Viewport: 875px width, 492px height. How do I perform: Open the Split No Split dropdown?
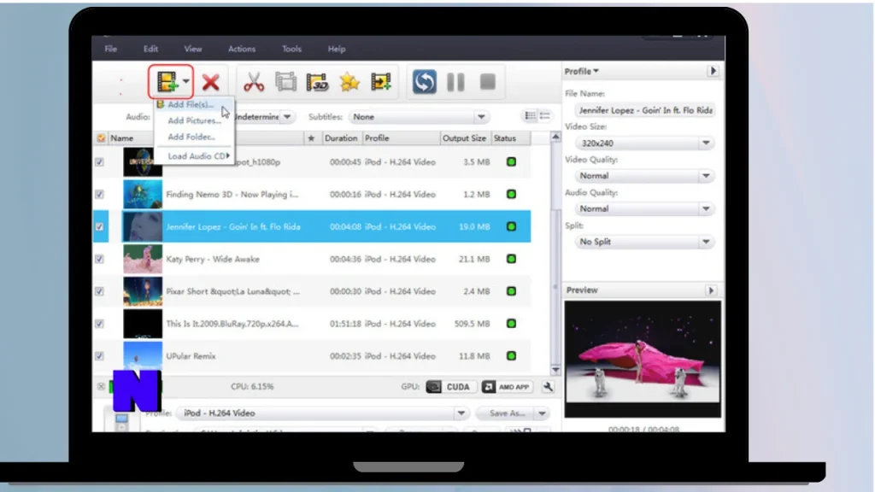(644, 242)
